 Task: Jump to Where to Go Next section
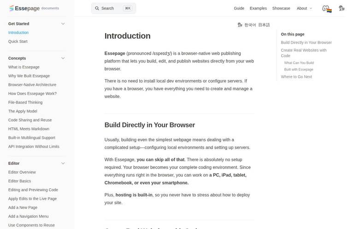click(x=296, y=77)
